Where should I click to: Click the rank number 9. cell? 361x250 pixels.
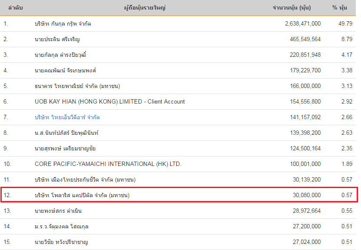point(6,148)
